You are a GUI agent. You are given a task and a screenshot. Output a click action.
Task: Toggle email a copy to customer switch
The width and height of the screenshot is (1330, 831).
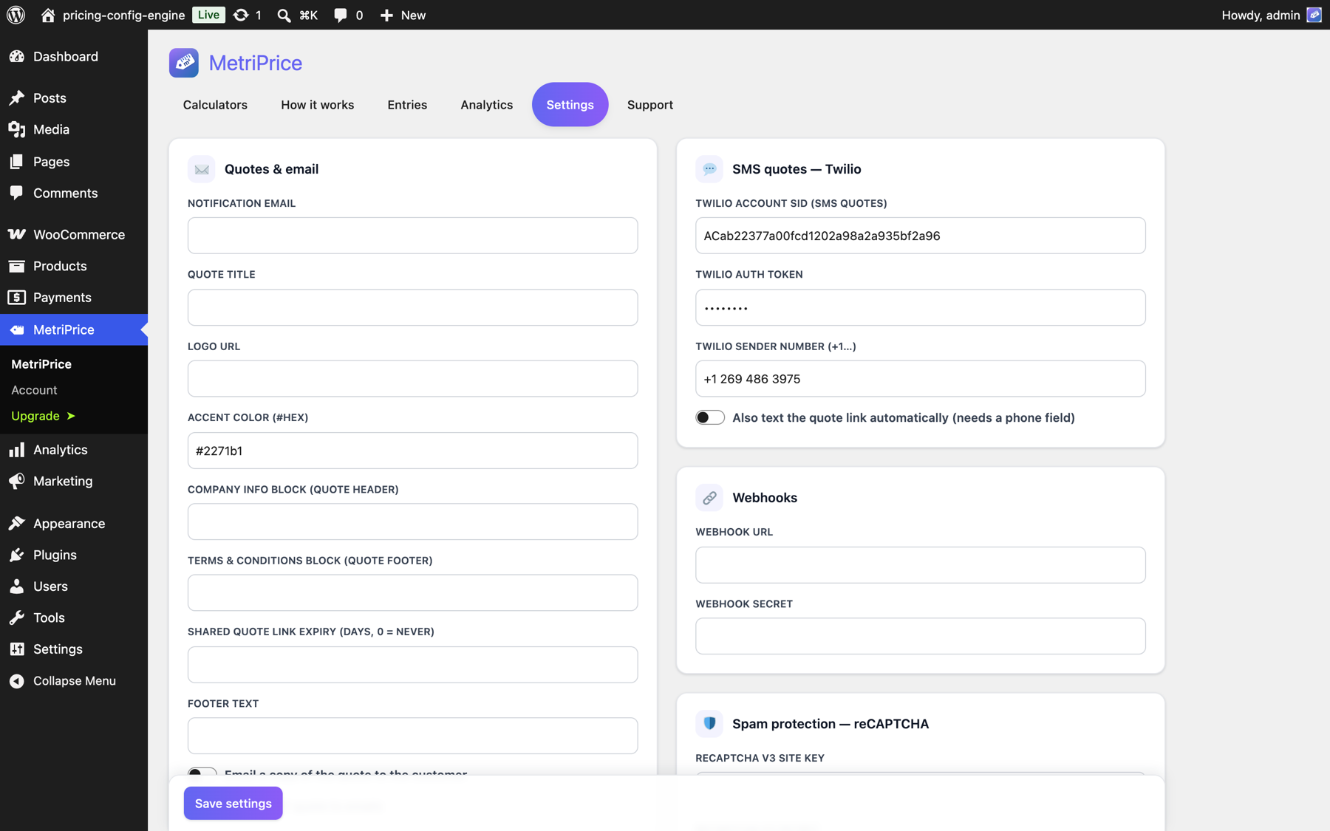click(x=202, y=773)
